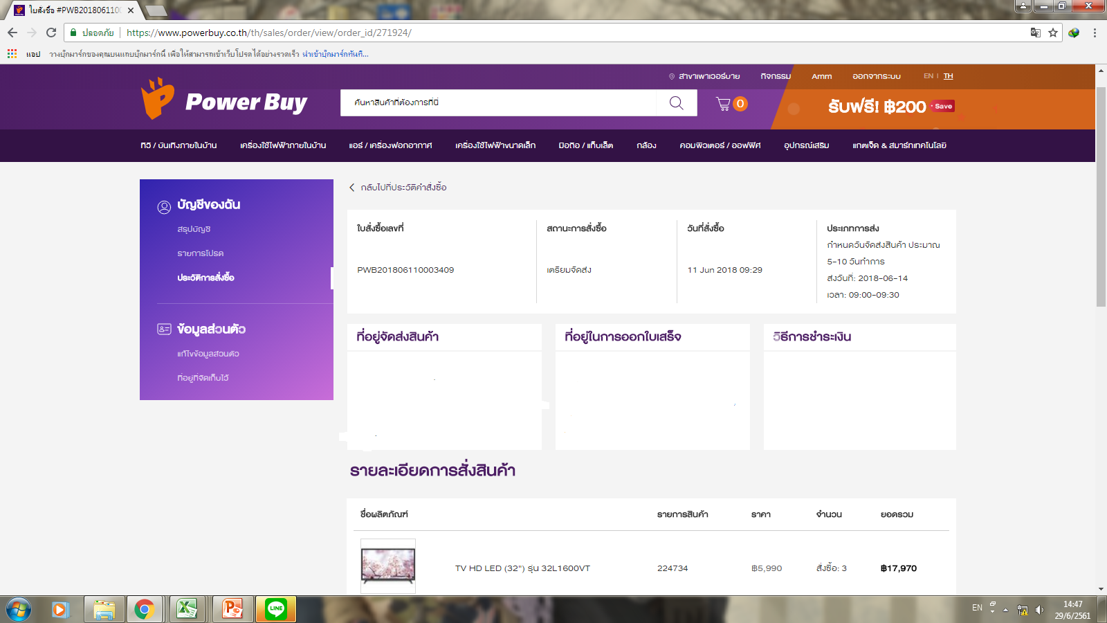
Task: Open media player taskbar icon
Action: click(x=61, y=610)
